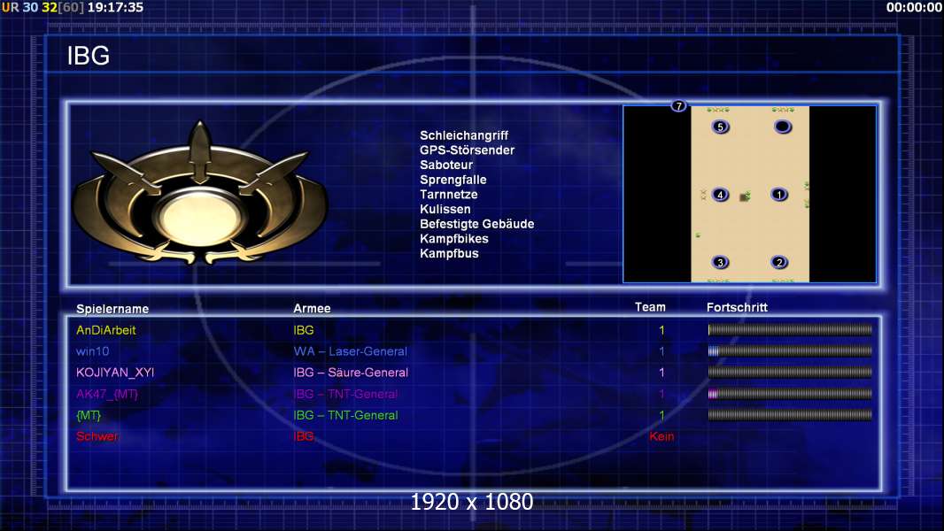Click start position 2 on the minimap
Viewport: 944px width, 531px height.
(x=779, y=262)
